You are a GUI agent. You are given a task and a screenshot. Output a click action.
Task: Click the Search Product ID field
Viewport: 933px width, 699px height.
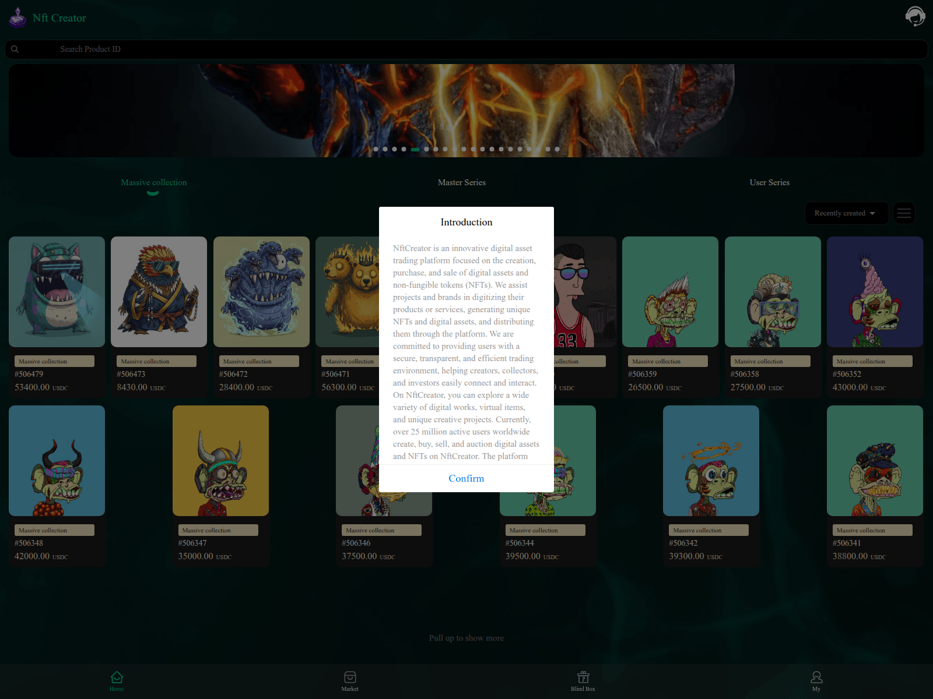click(466, 49)
